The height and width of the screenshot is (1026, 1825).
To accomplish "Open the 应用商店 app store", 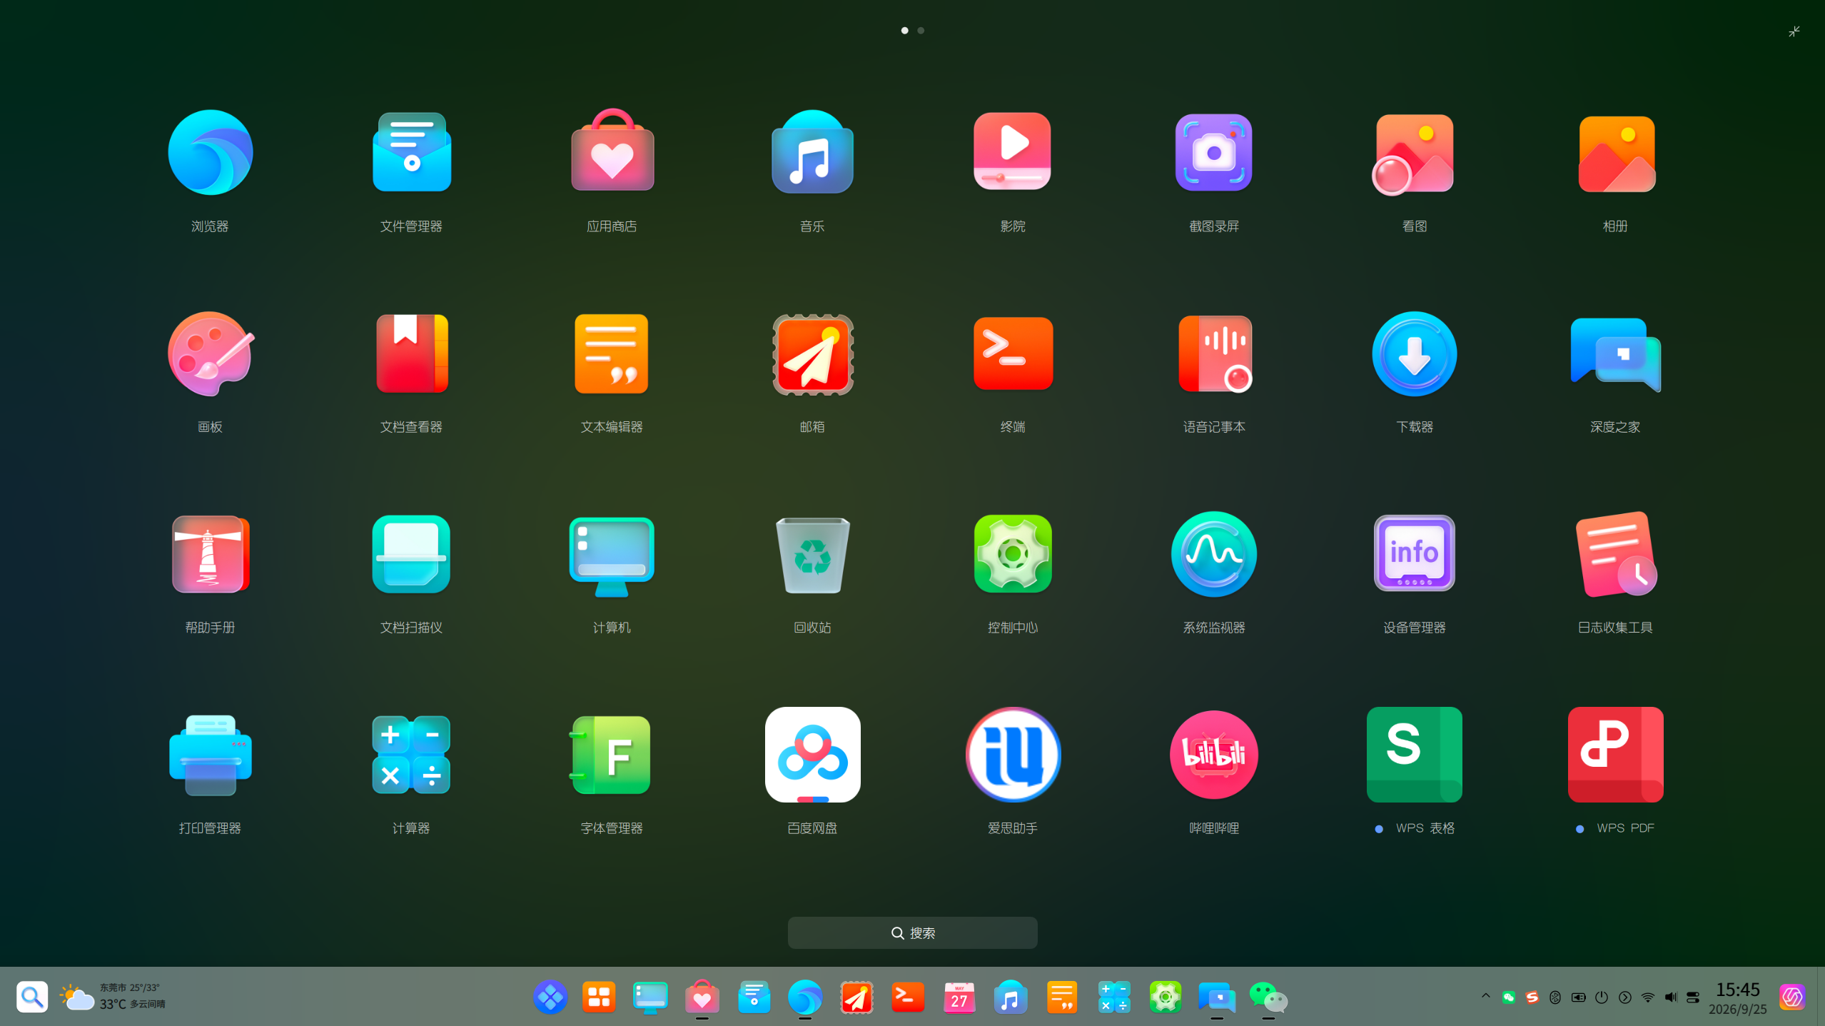I will tap(612, 151).
